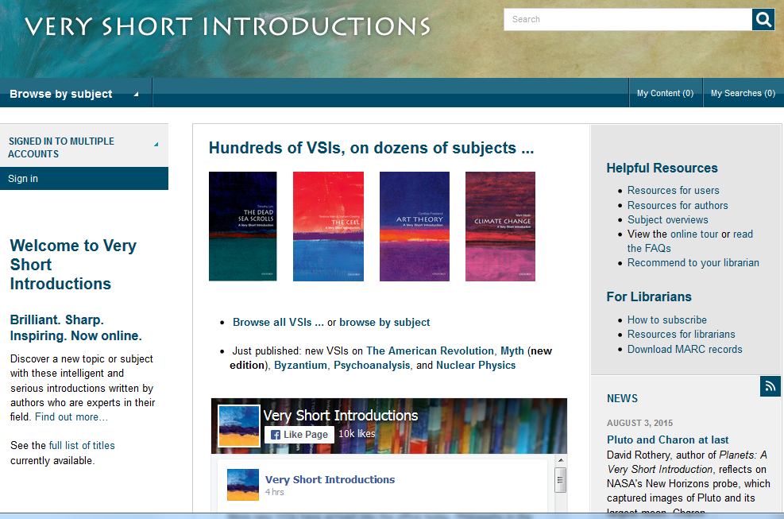Open Resources for librarians link
The width and height of the screenshot is (784, 519).
[681, 335]
